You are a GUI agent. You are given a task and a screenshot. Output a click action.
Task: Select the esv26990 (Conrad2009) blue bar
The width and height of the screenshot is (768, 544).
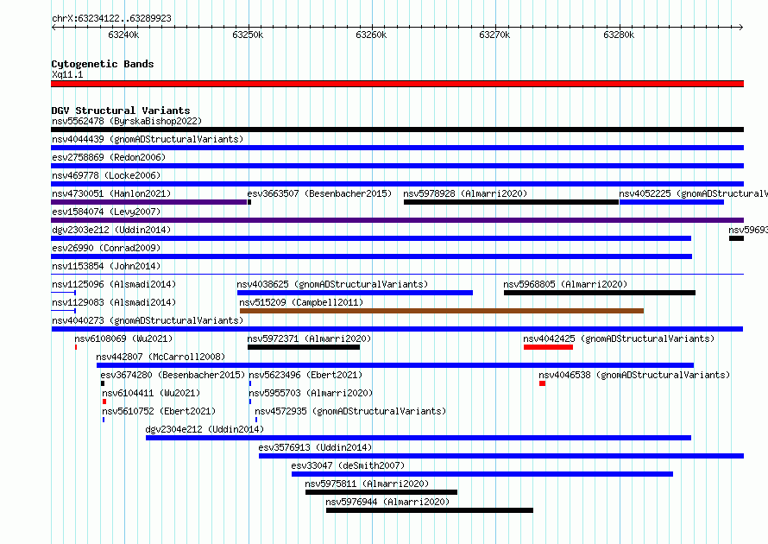pyautogui.click(x=371, y=256)
